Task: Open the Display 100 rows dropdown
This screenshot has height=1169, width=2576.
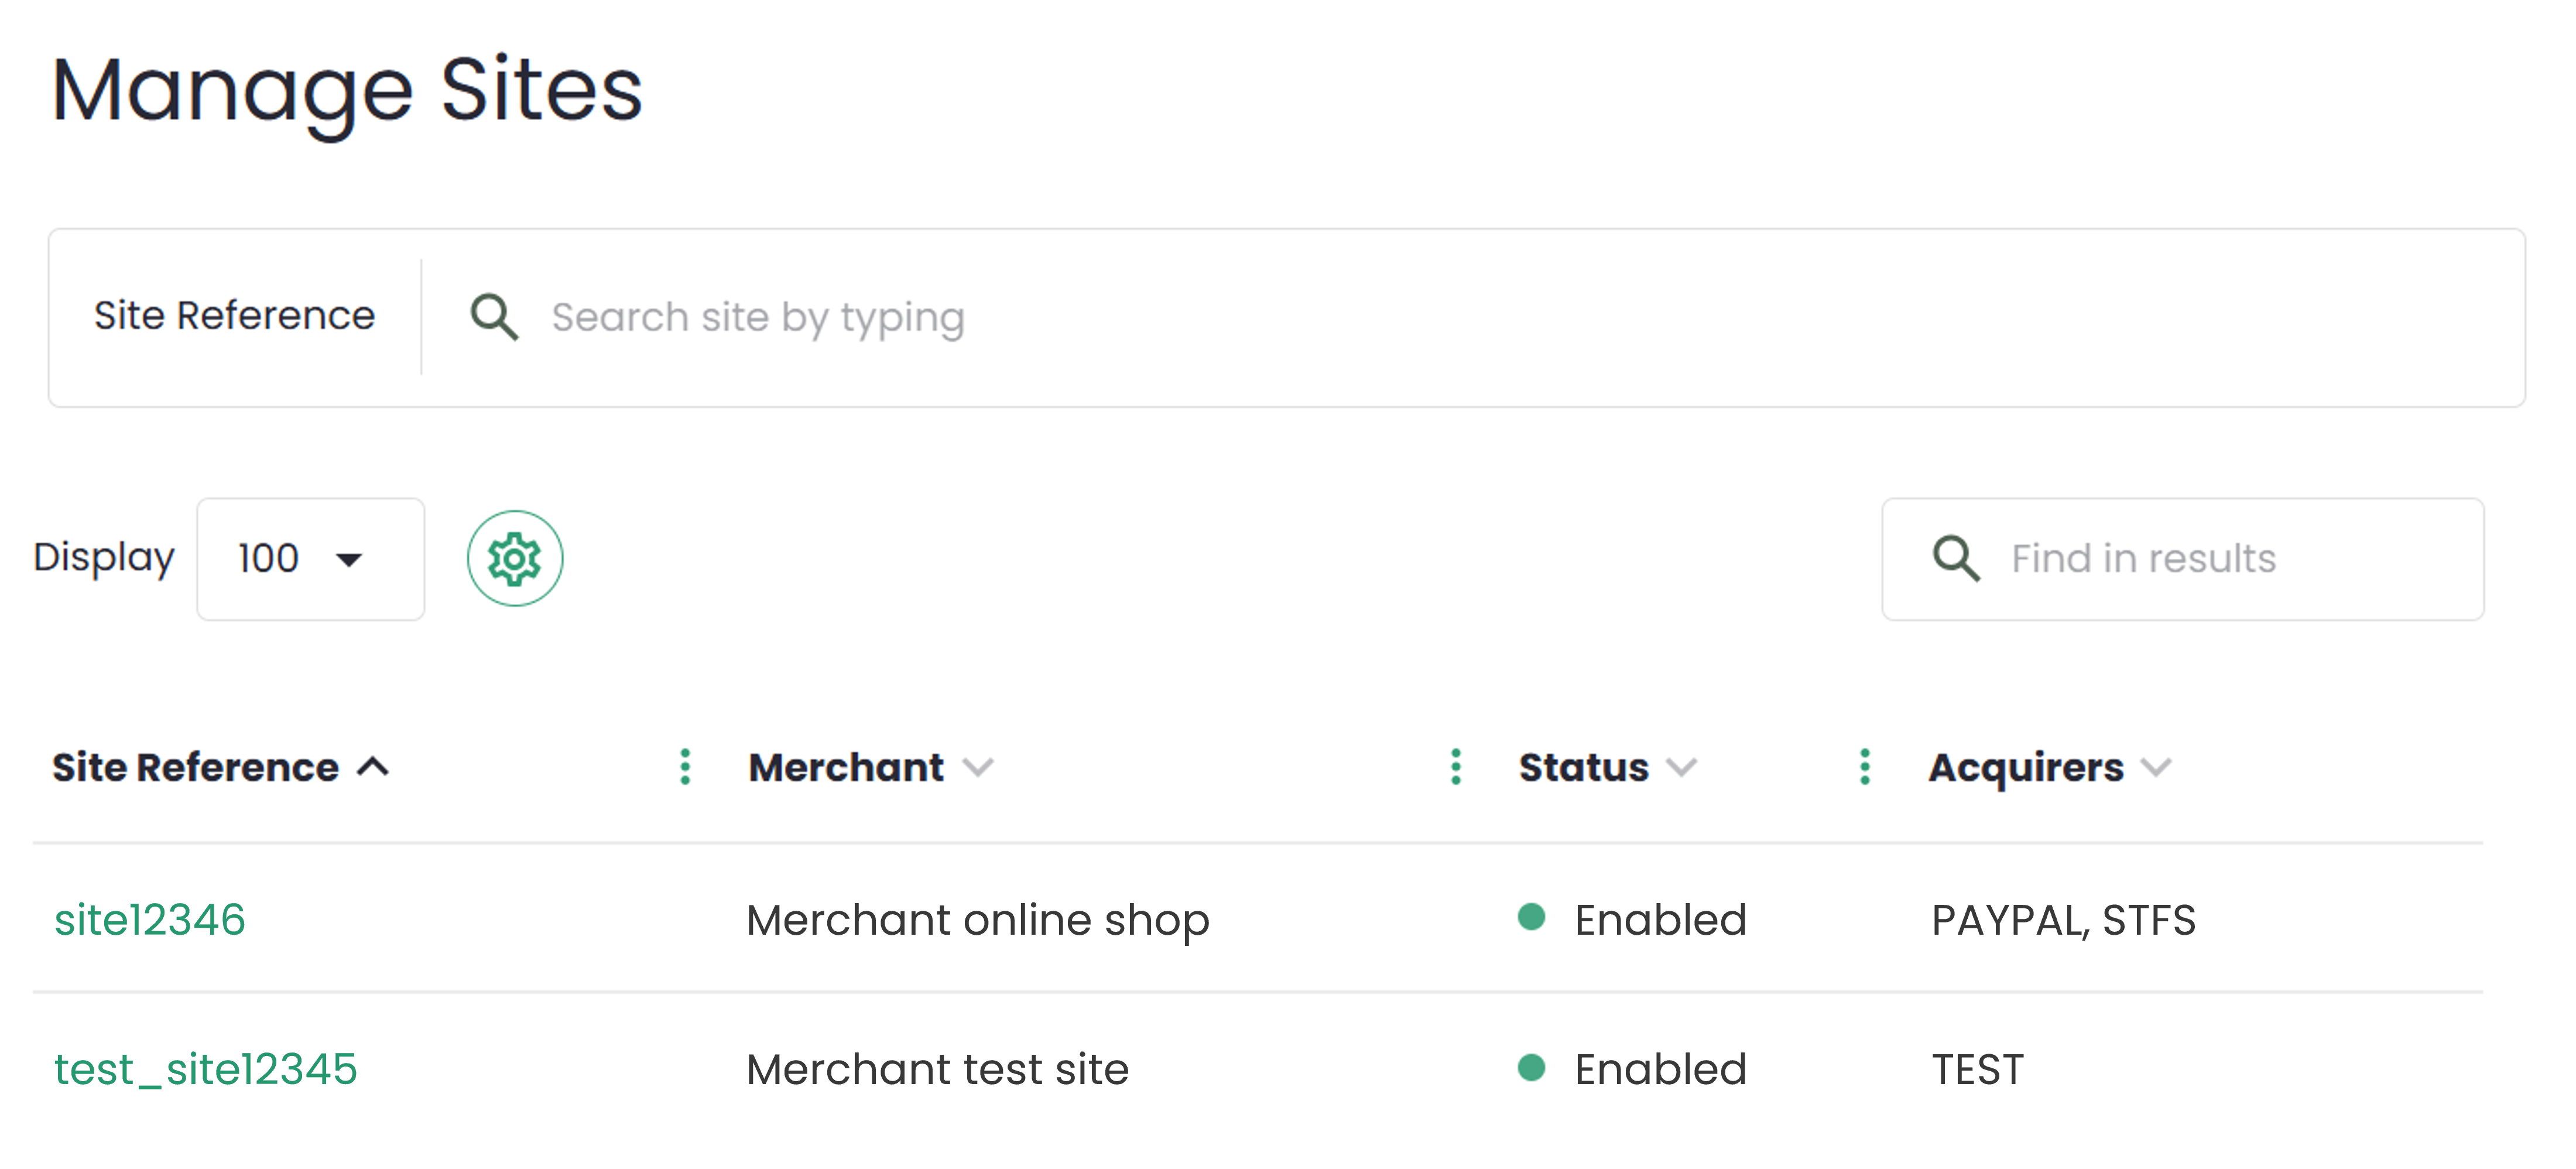Action: 310,559
